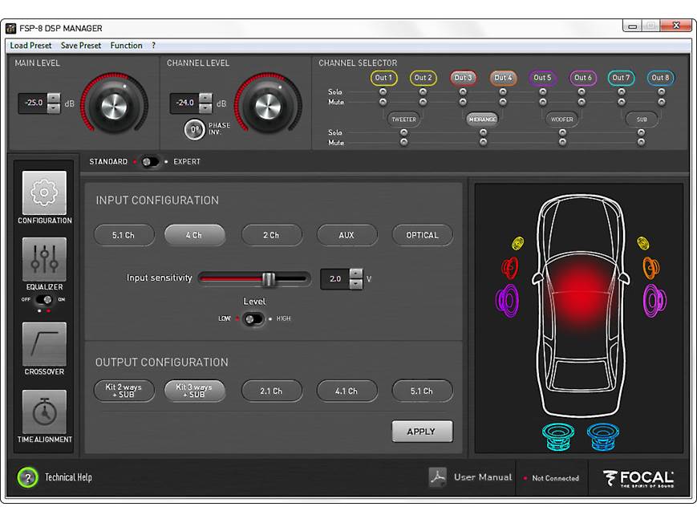Choose 5.1 Ch output configuration

[x=422, y=391]
